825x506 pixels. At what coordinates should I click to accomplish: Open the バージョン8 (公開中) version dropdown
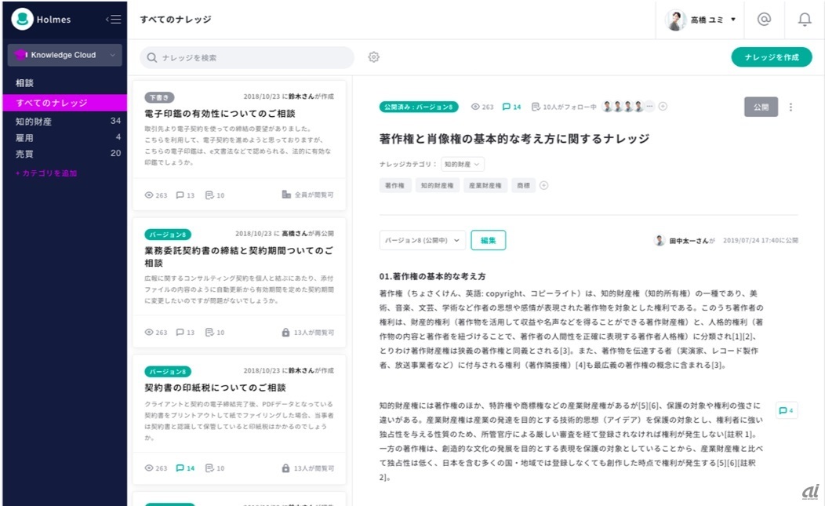423,240
